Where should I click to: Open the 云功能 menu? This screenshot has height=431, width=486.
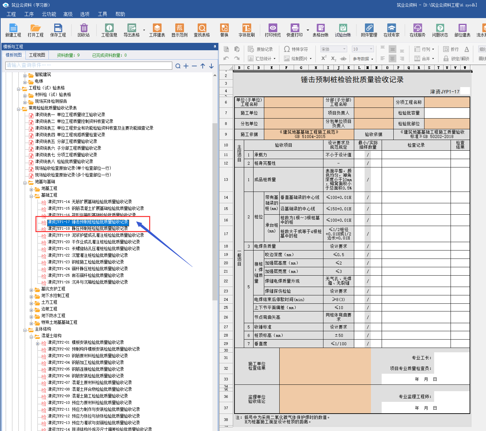click(x=49, y=14)
